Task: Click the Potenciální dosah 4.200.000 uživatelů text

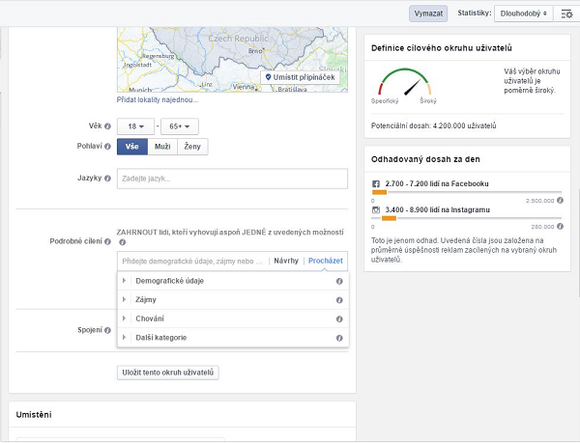Action: click(x=433, y=125)
